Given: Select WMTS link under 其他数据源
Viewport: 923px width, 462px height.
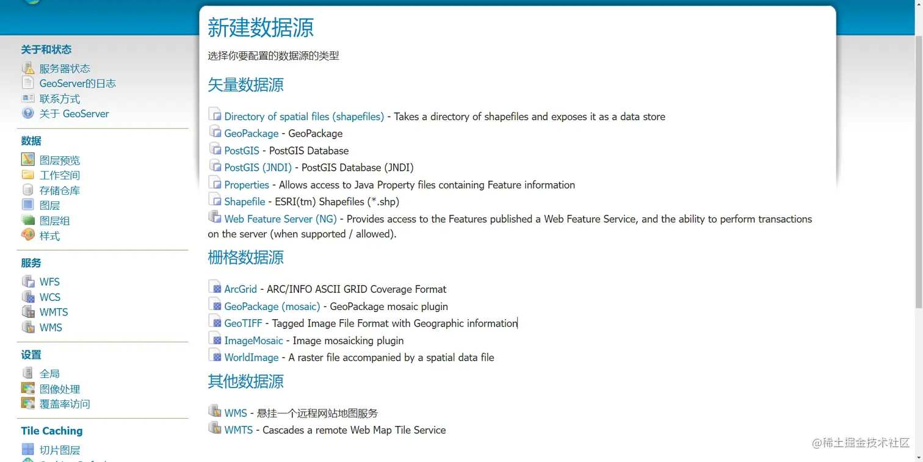Looking at the screenshot, I should [239, 430].
